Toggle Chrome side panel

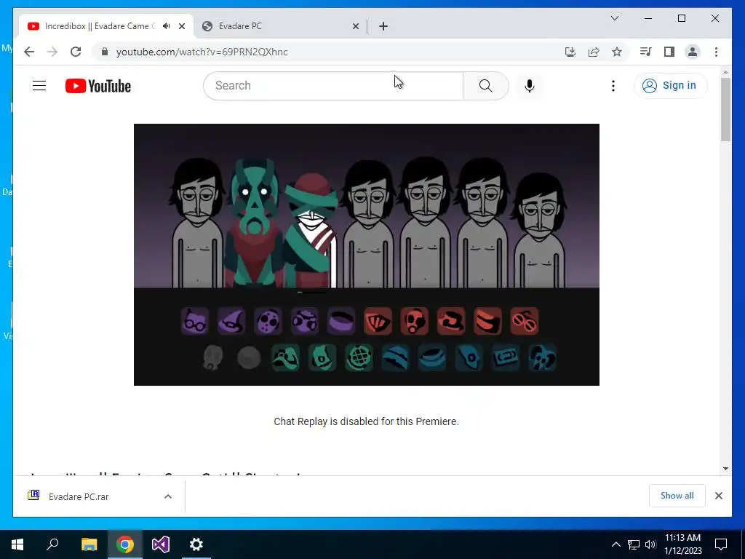(x=669, y=52)
